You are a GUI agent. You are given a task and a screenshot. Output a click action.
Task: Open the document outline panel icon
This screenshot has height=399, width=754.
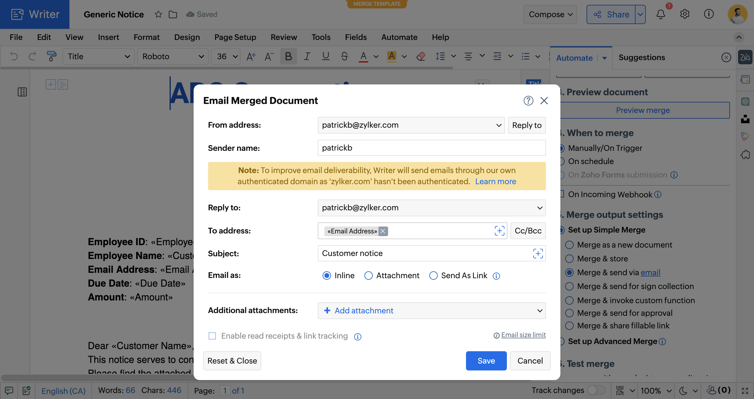[22, 92]
